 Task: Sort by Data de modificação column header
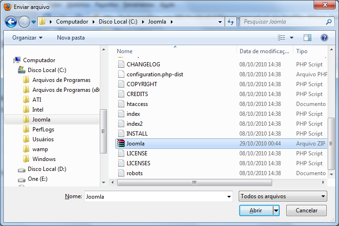pos(265,51)
